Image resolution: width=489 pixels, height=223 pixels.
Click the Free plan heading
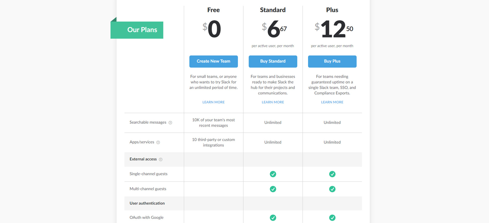213,10
